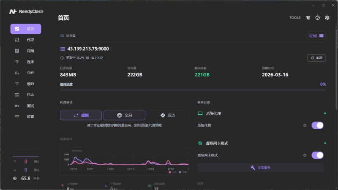Open gear settings for 系统代理
This screenshot has height=190, width=338.
click(305, 125)
